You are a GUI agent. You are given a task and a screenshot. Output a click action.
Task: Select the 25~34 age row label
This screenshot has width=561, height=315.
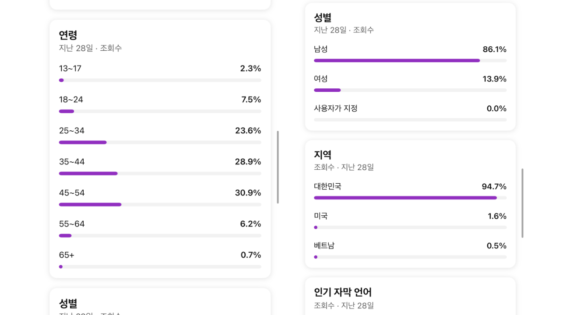click(x=72, y=131)
